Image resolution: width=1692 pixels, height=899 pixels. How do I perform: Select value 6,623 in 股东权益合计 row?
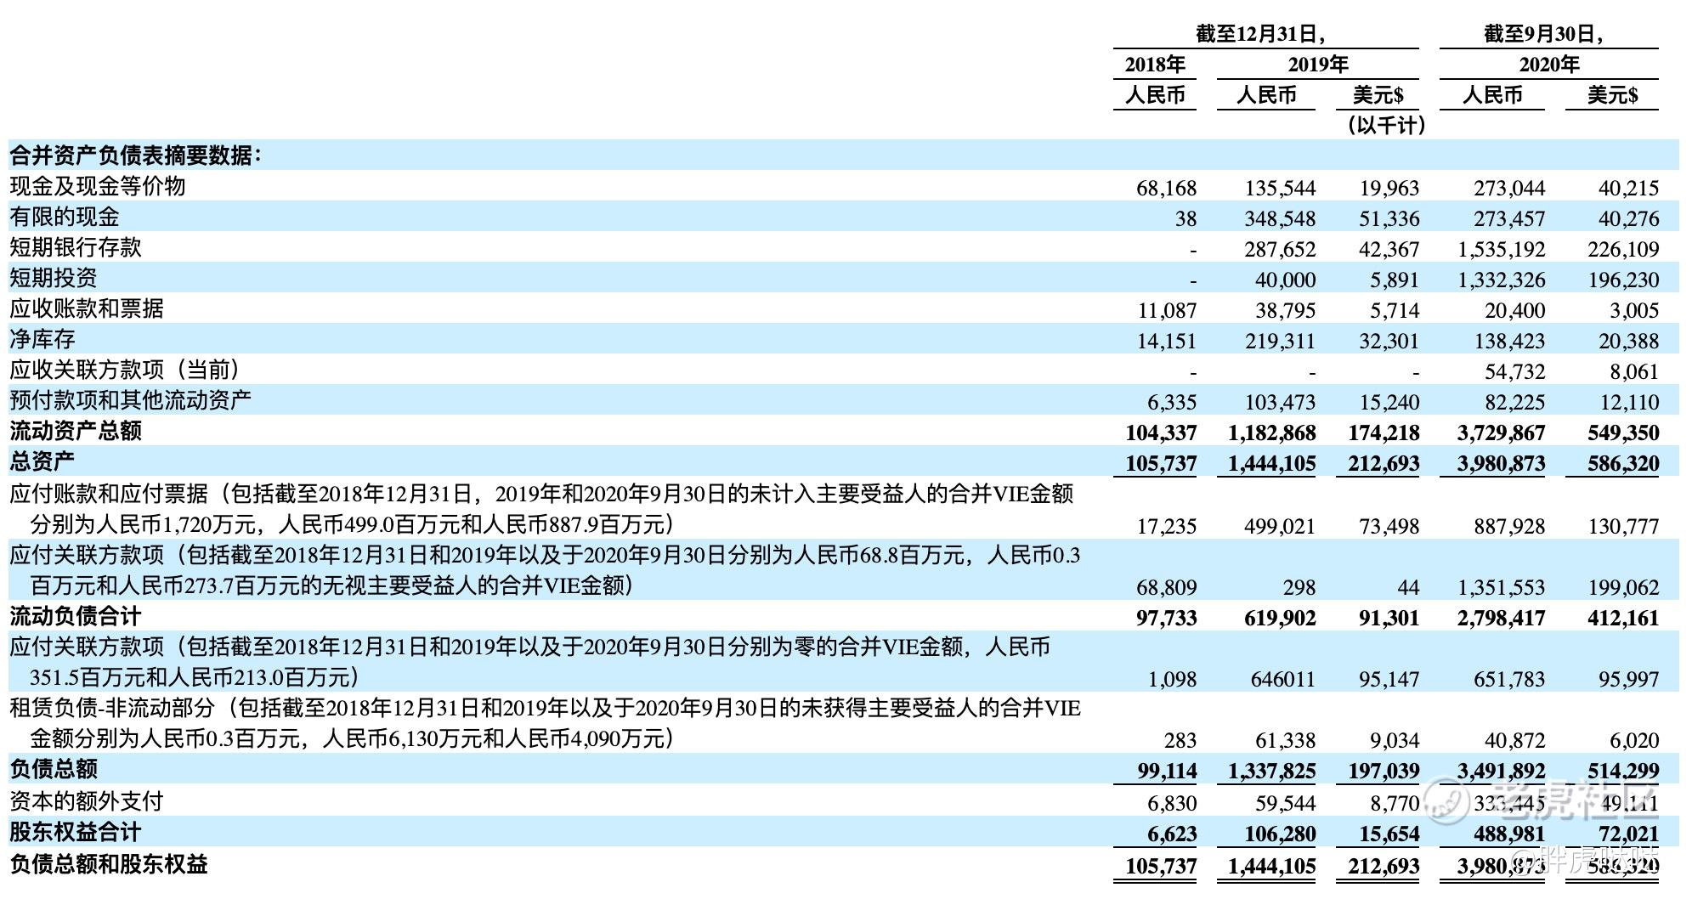pos(1172,834)
